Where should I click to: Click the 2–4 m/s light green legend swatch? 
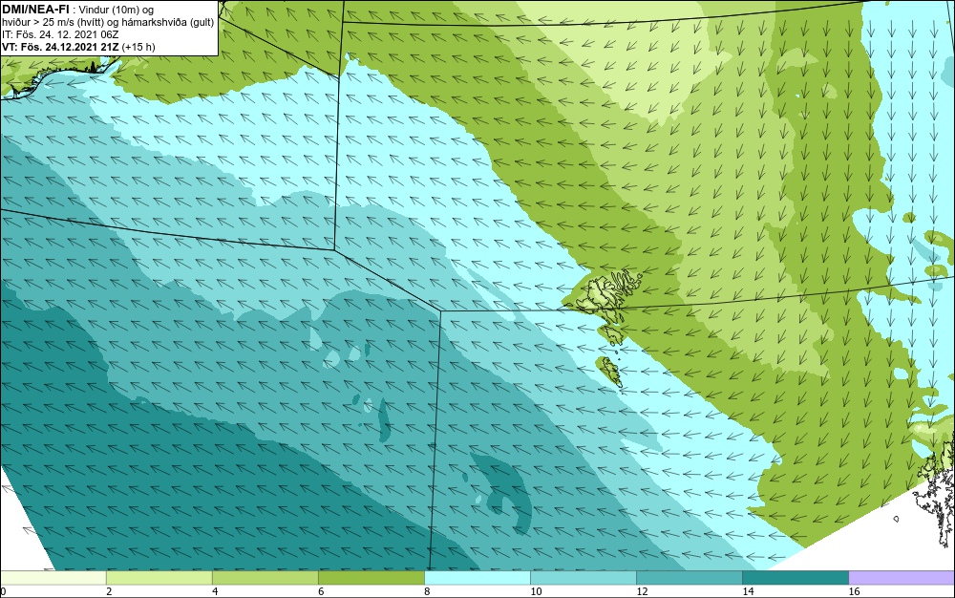click(x=159, y=577)
